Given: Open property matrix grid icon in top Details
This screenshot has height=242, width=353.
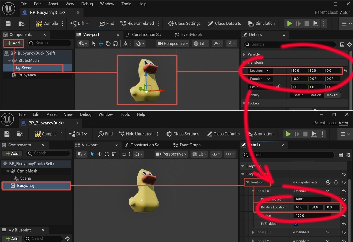Looking at the screenshot, I should pyautogui.click(x=342, y=45).
